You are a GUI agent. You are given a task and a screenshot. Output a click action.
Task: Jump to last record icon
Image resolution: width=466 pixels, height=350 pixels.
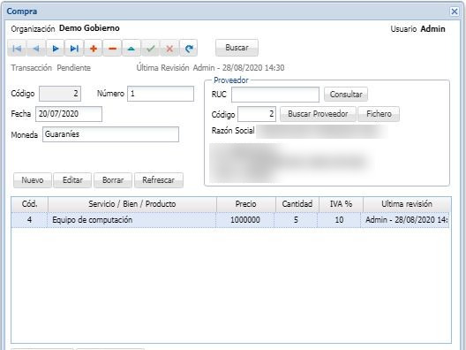74,49
